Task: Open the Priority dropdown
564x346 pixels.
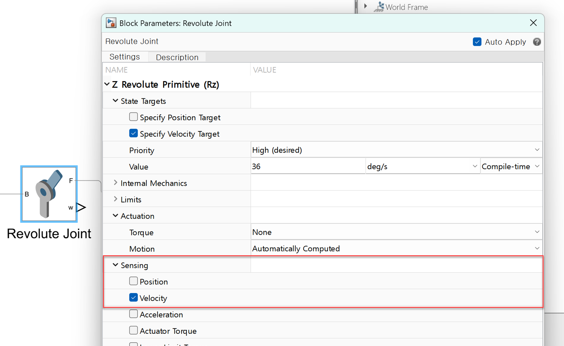Action: click(x=396, y=150)
